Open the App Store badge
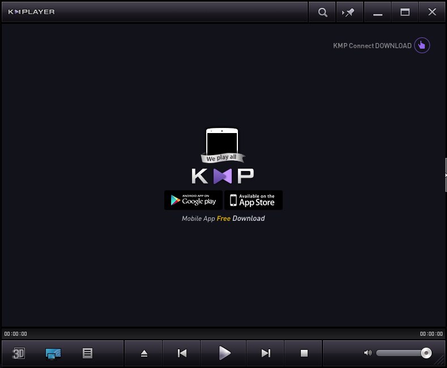Image resolution: width=447 pixels, height=368 pixels. [x=253, y=200]
